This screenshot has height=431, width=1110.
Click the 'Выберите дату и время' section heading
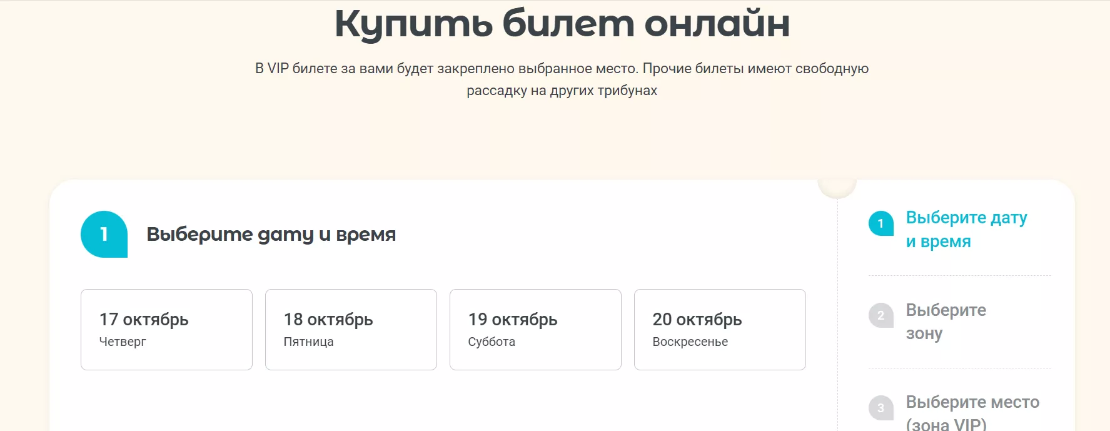271,234
